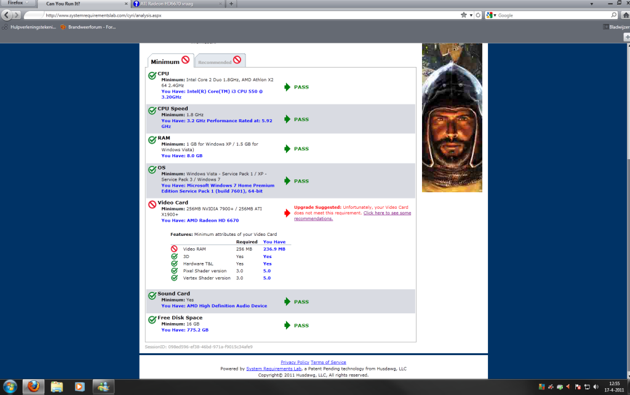The width and height of the screenshot is (630, 395).
Task: Click "You Have: 775.2 GB" disk space text
Action: 185,330
